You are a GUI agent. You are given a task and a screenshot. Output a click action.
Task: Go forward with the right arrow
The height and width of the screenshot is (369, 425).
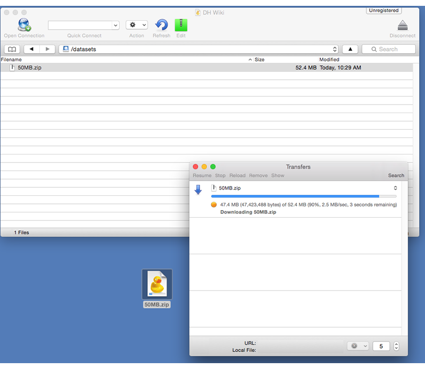click(47, 49)
